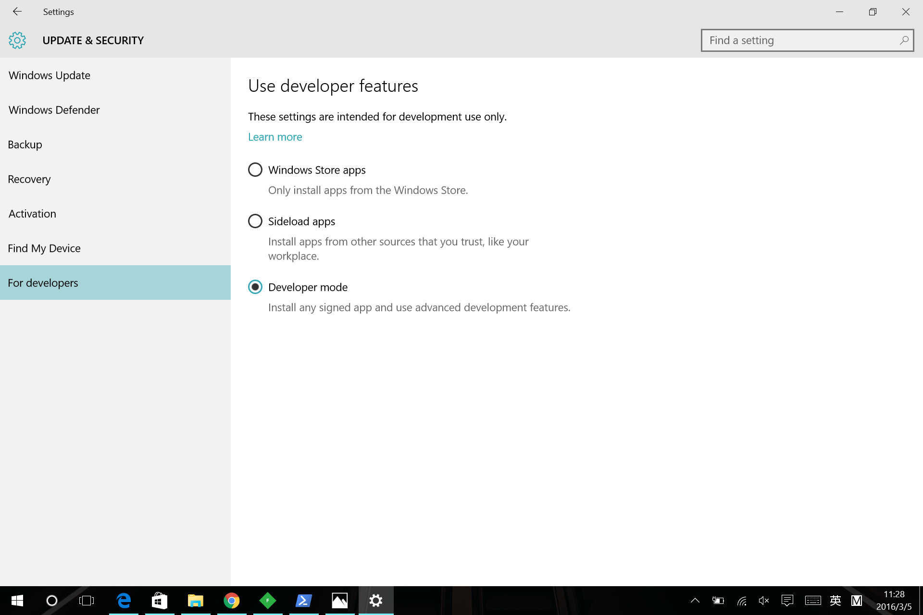Launch Google Chrome from the taskbar
The image size is (923, 615).
point(232,601)
